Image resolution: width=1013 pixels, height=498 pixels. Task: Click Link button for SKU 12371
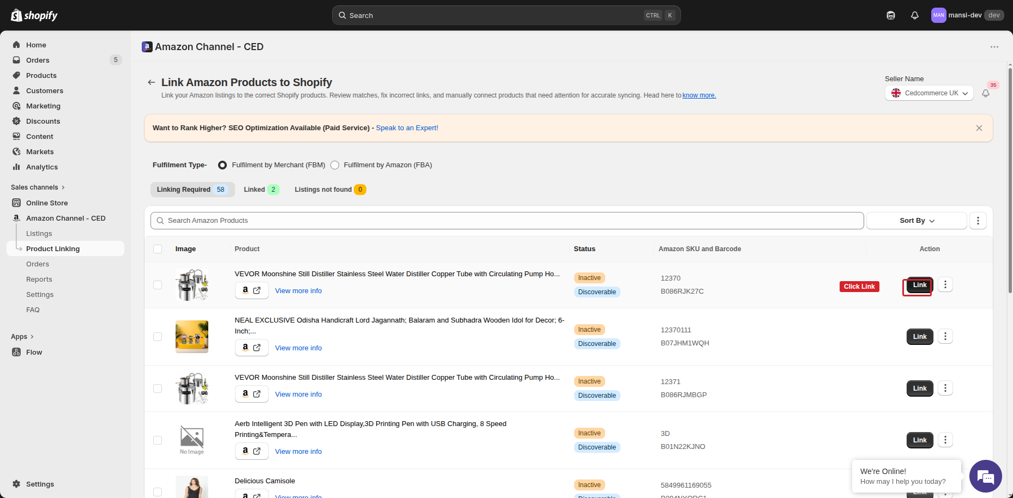pyautogui.click(x=920, y=388)
